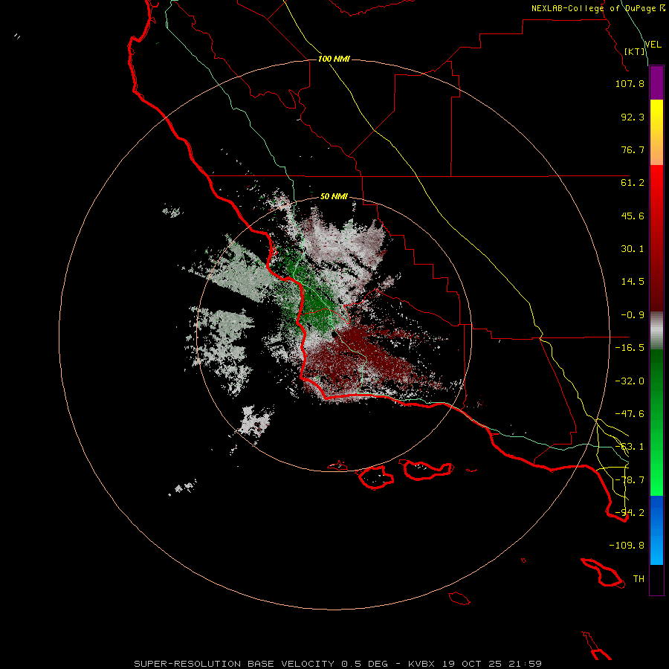
Task: Click the 61.2 value on the velocity scale
Action: tap(633, 183)
